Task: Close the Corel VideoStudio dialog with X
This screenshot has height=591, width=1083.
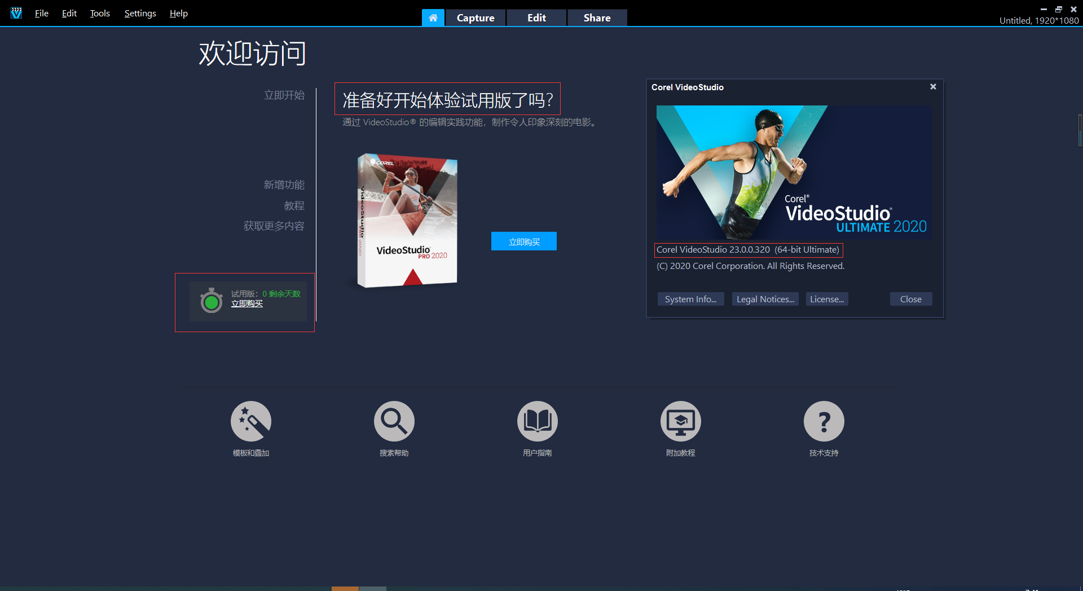Action: (x=933, y=87)
